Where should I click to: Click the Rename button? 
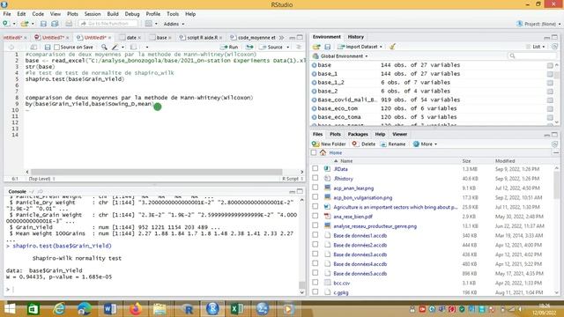click(x=393, y=144)
